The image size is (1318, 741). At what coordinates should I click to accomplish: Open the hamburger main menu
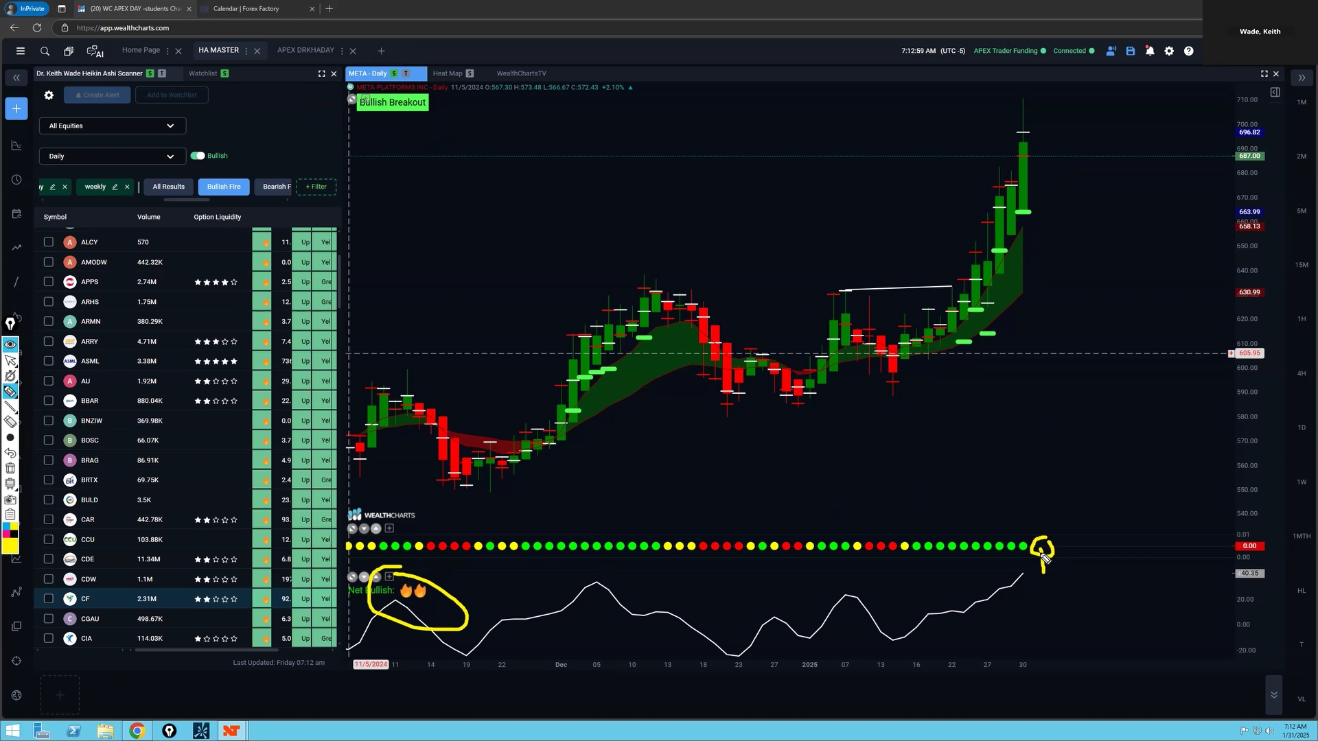point(21,51)
